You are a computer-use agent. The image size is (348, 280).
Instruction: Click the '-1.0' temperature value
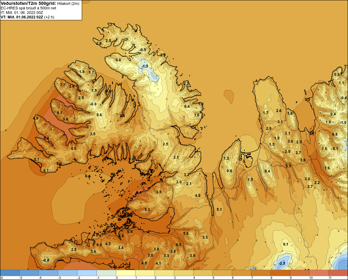[343, 122]
